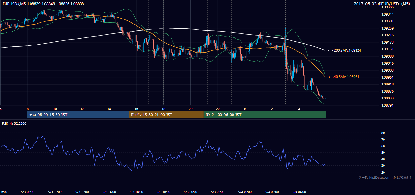415x195 pixels.
Task: Click hour tick 16 under the price chart
Action: (x=136, y=109)
